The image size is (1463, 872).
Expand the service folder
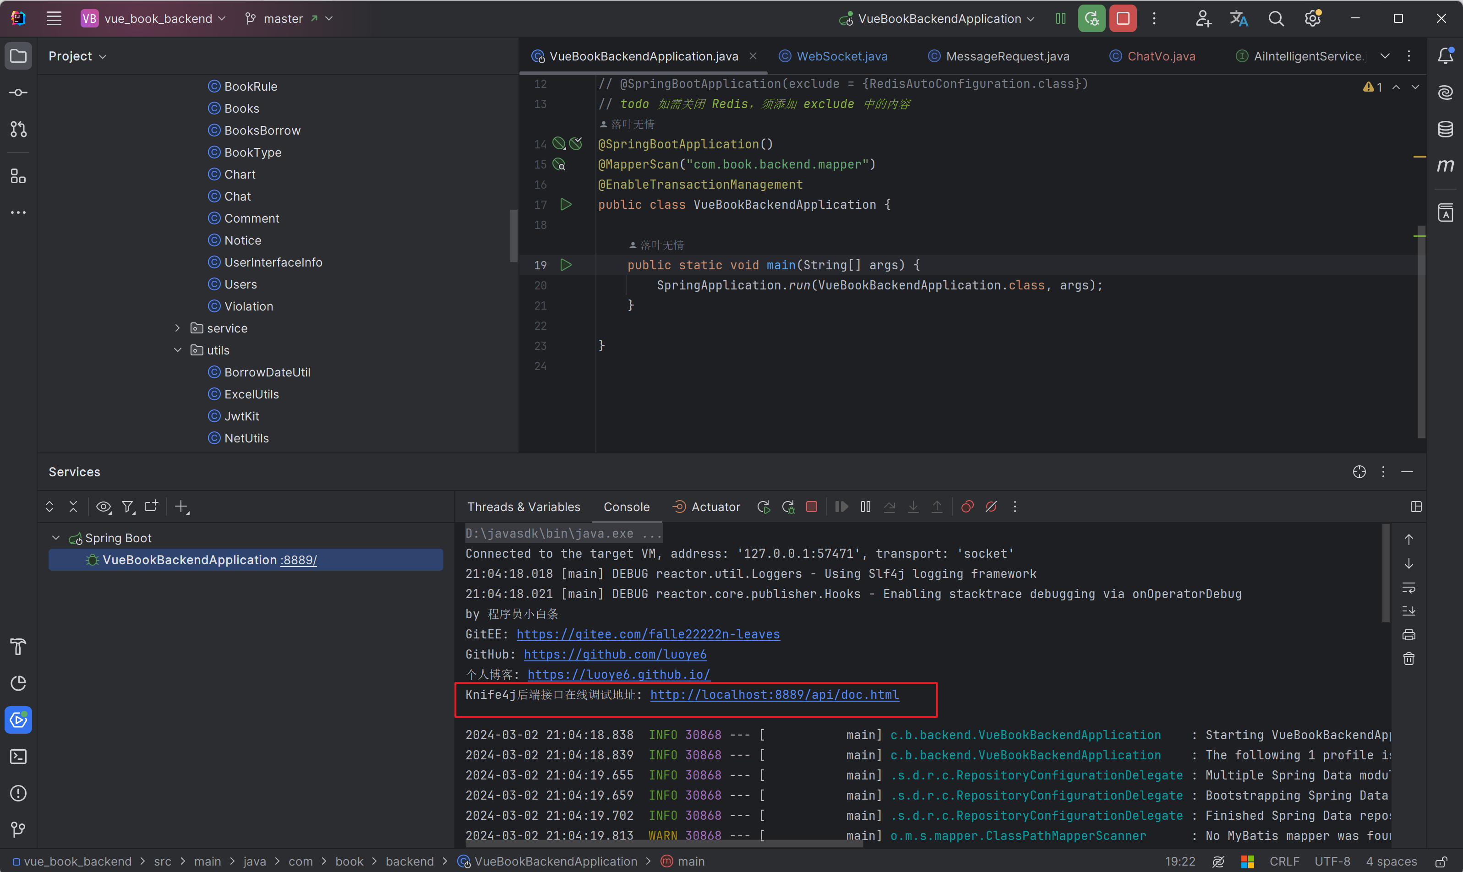[x=177, y=328]
